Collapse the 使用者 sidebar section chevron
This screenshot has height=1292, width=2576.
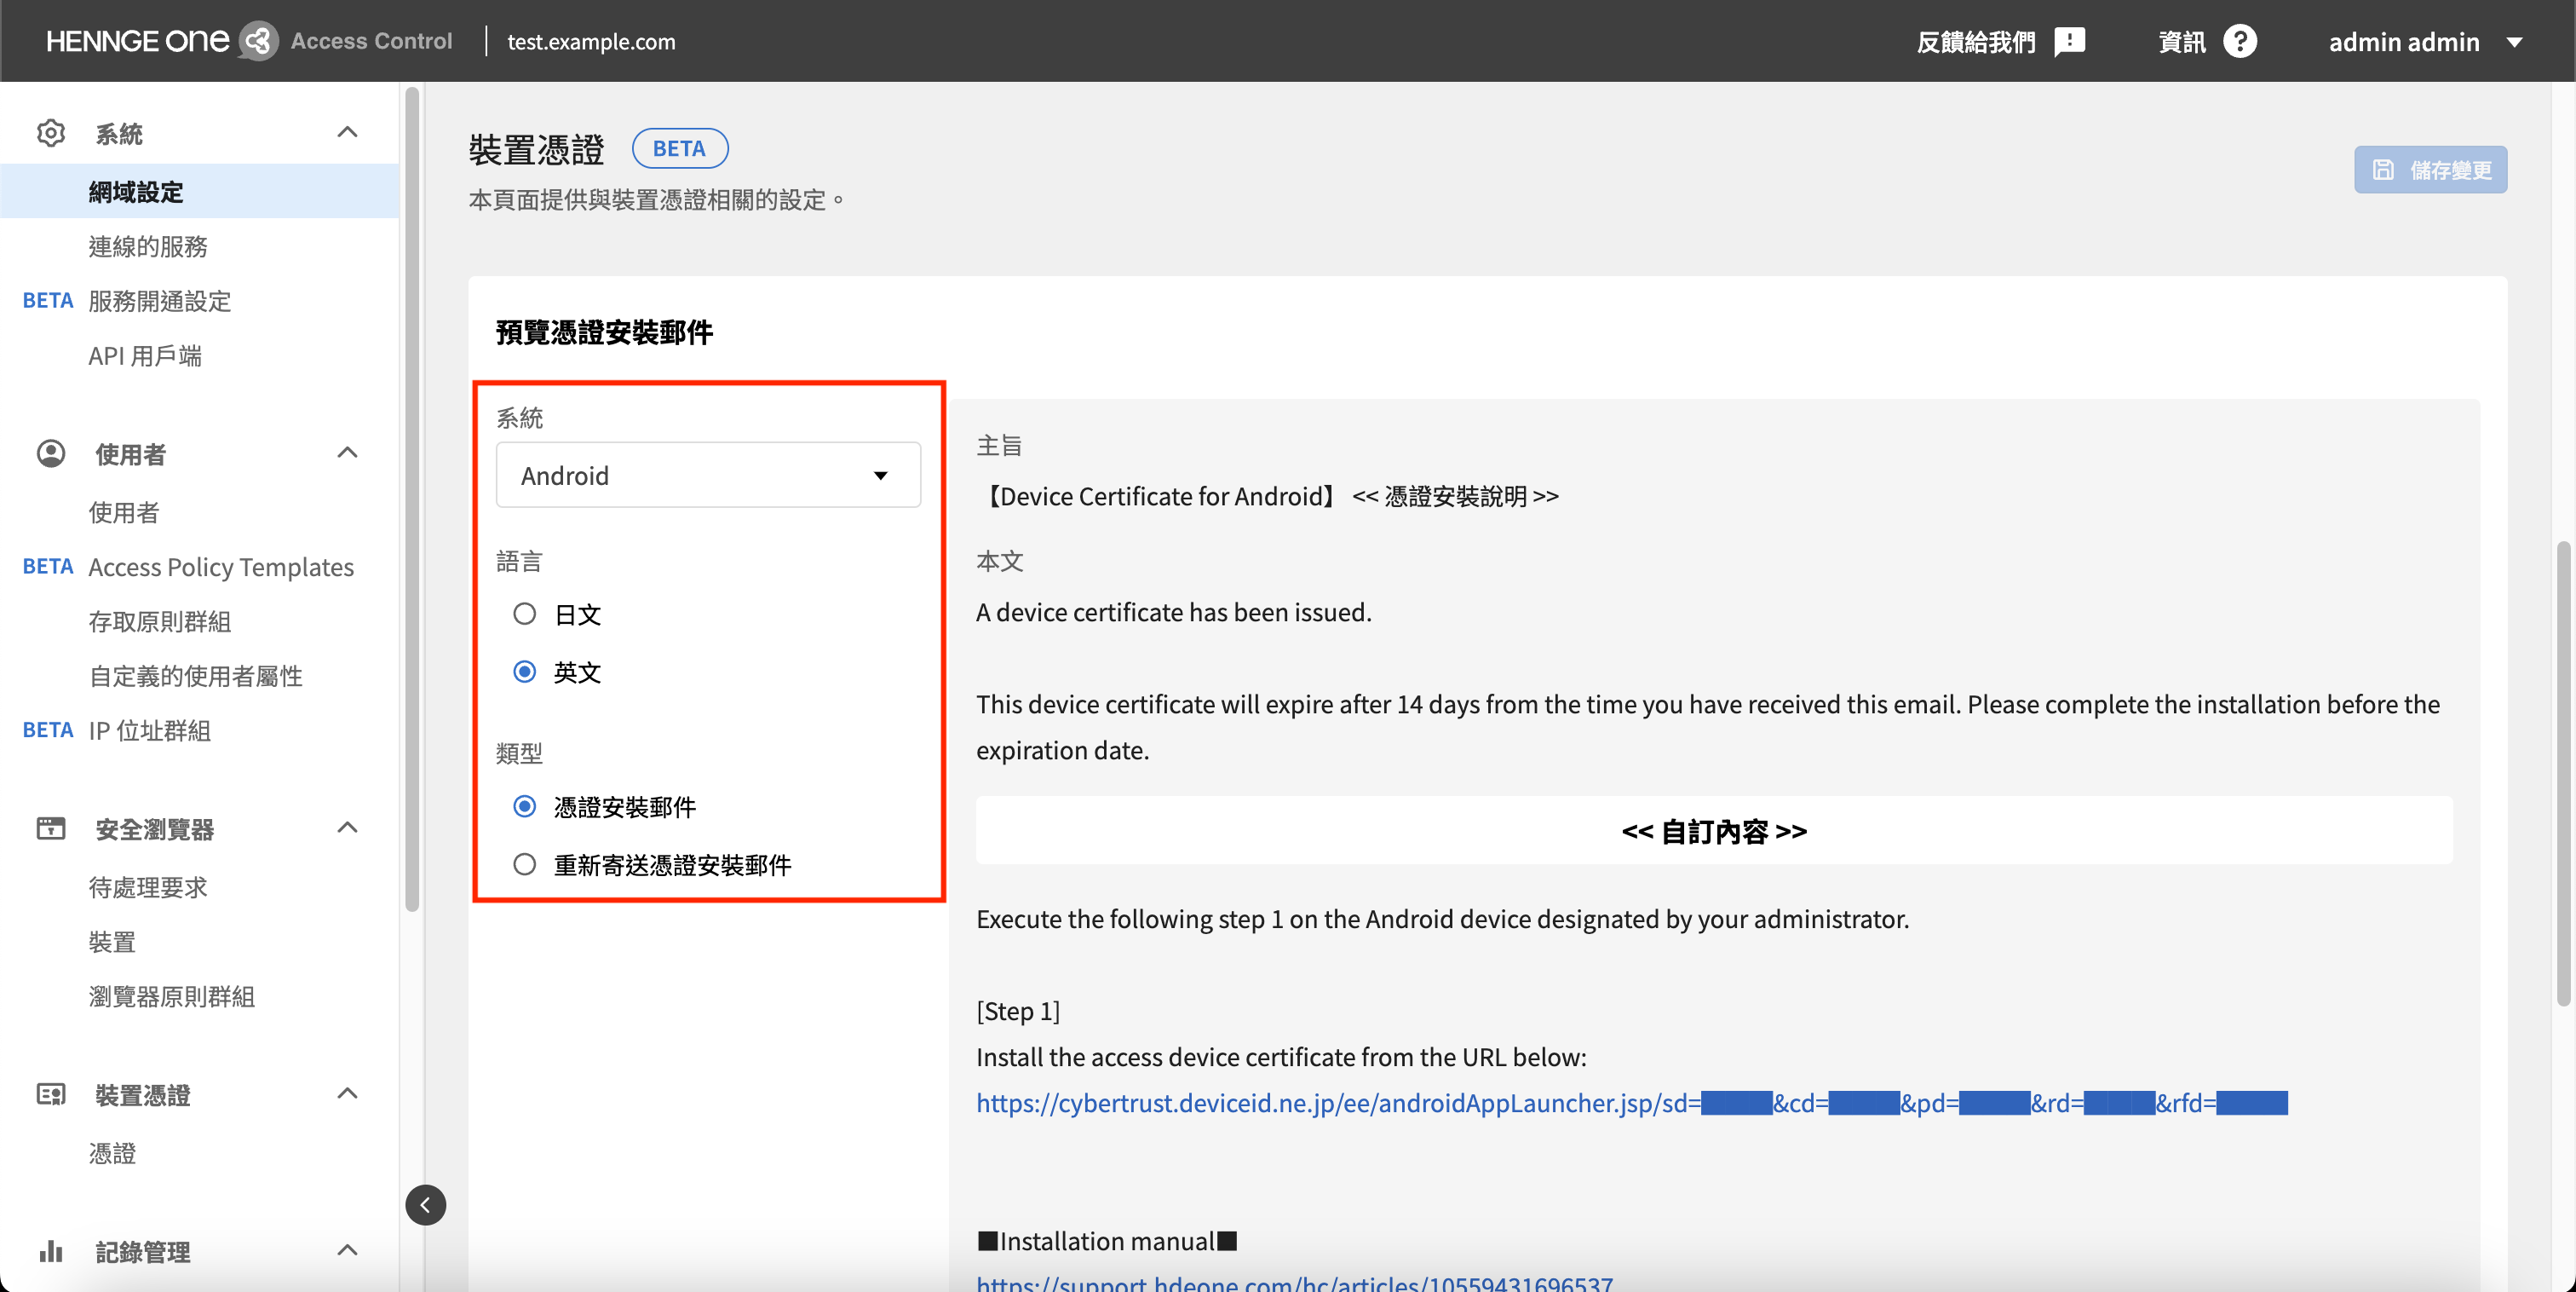(x=347, y=453)
